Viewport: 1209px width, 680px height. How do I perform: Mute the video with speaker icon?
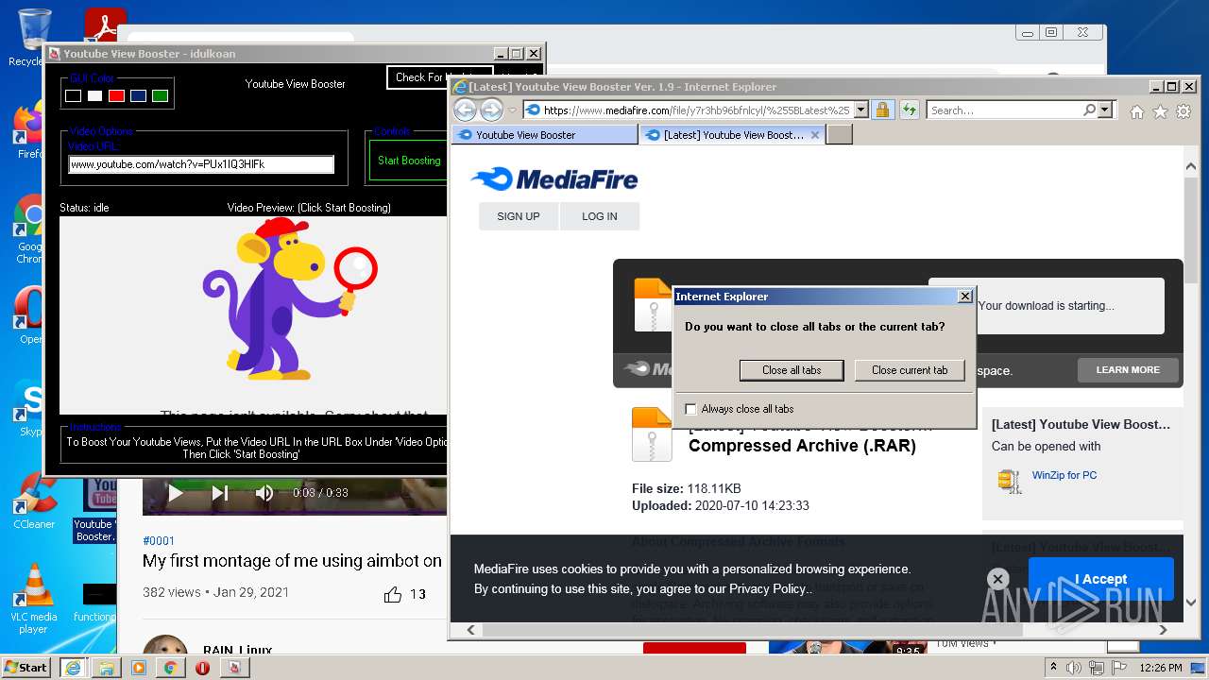[x=264, y=493]
